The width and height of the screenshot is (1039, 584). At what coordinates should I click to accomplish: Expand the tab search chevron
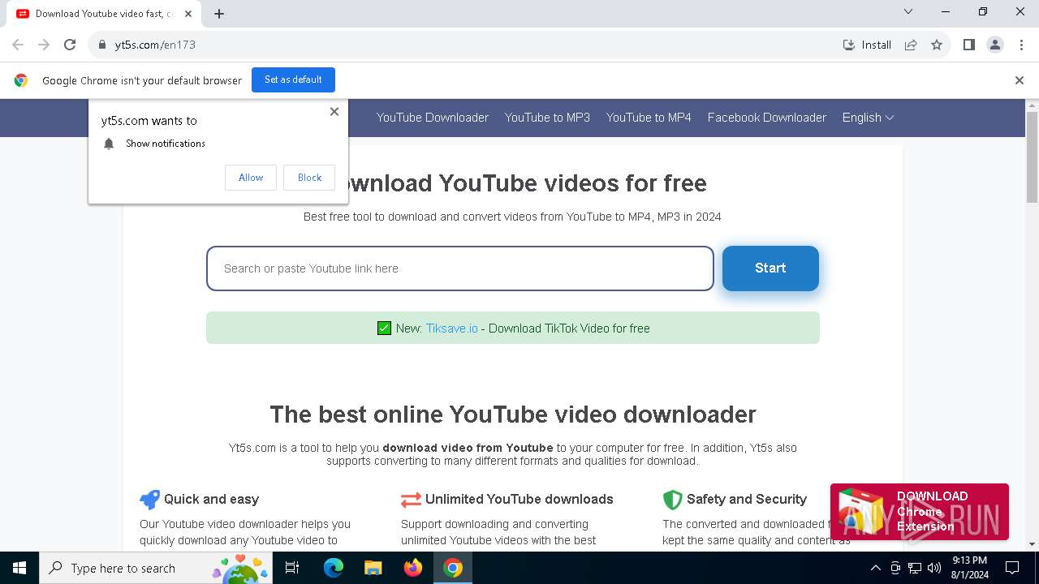[x=908, y=11]
